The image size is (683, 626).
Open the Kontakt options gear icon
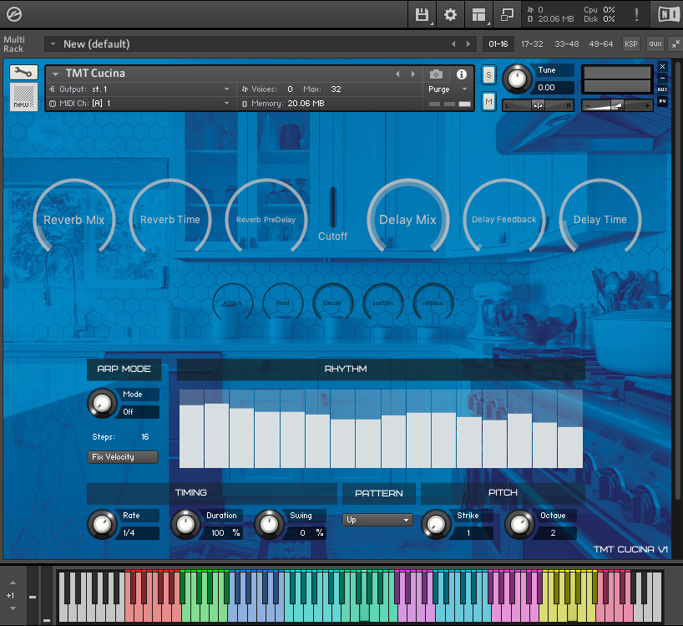[x=450, y=14]
